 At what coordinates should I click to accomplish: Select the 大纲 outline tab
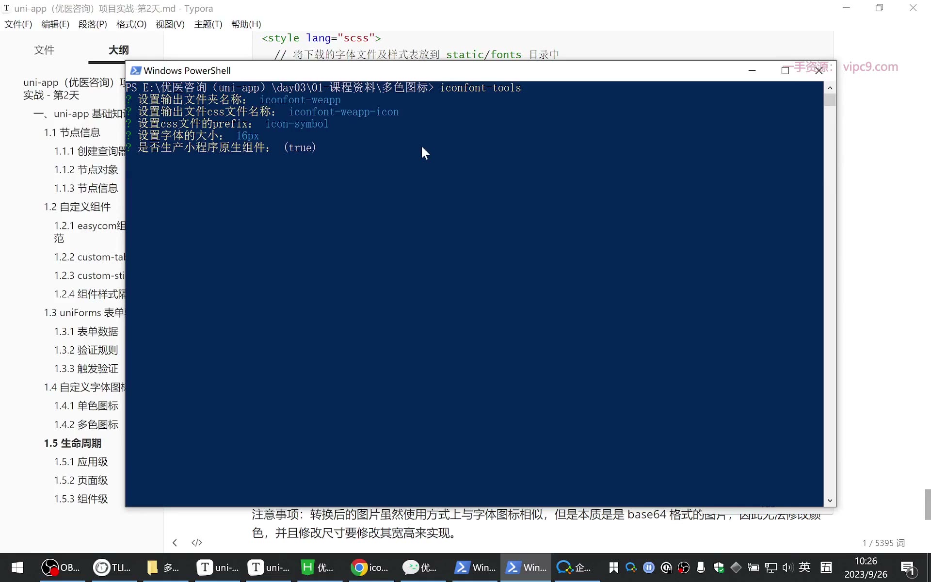tap(119, 50)
